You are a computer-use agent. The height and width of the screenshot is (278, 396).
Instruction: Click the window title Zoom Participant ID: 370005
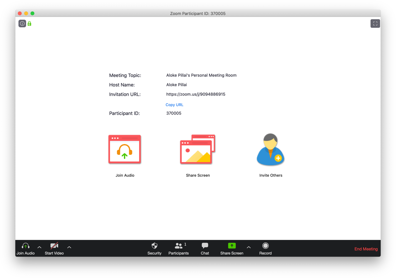(x=198, y=14)
